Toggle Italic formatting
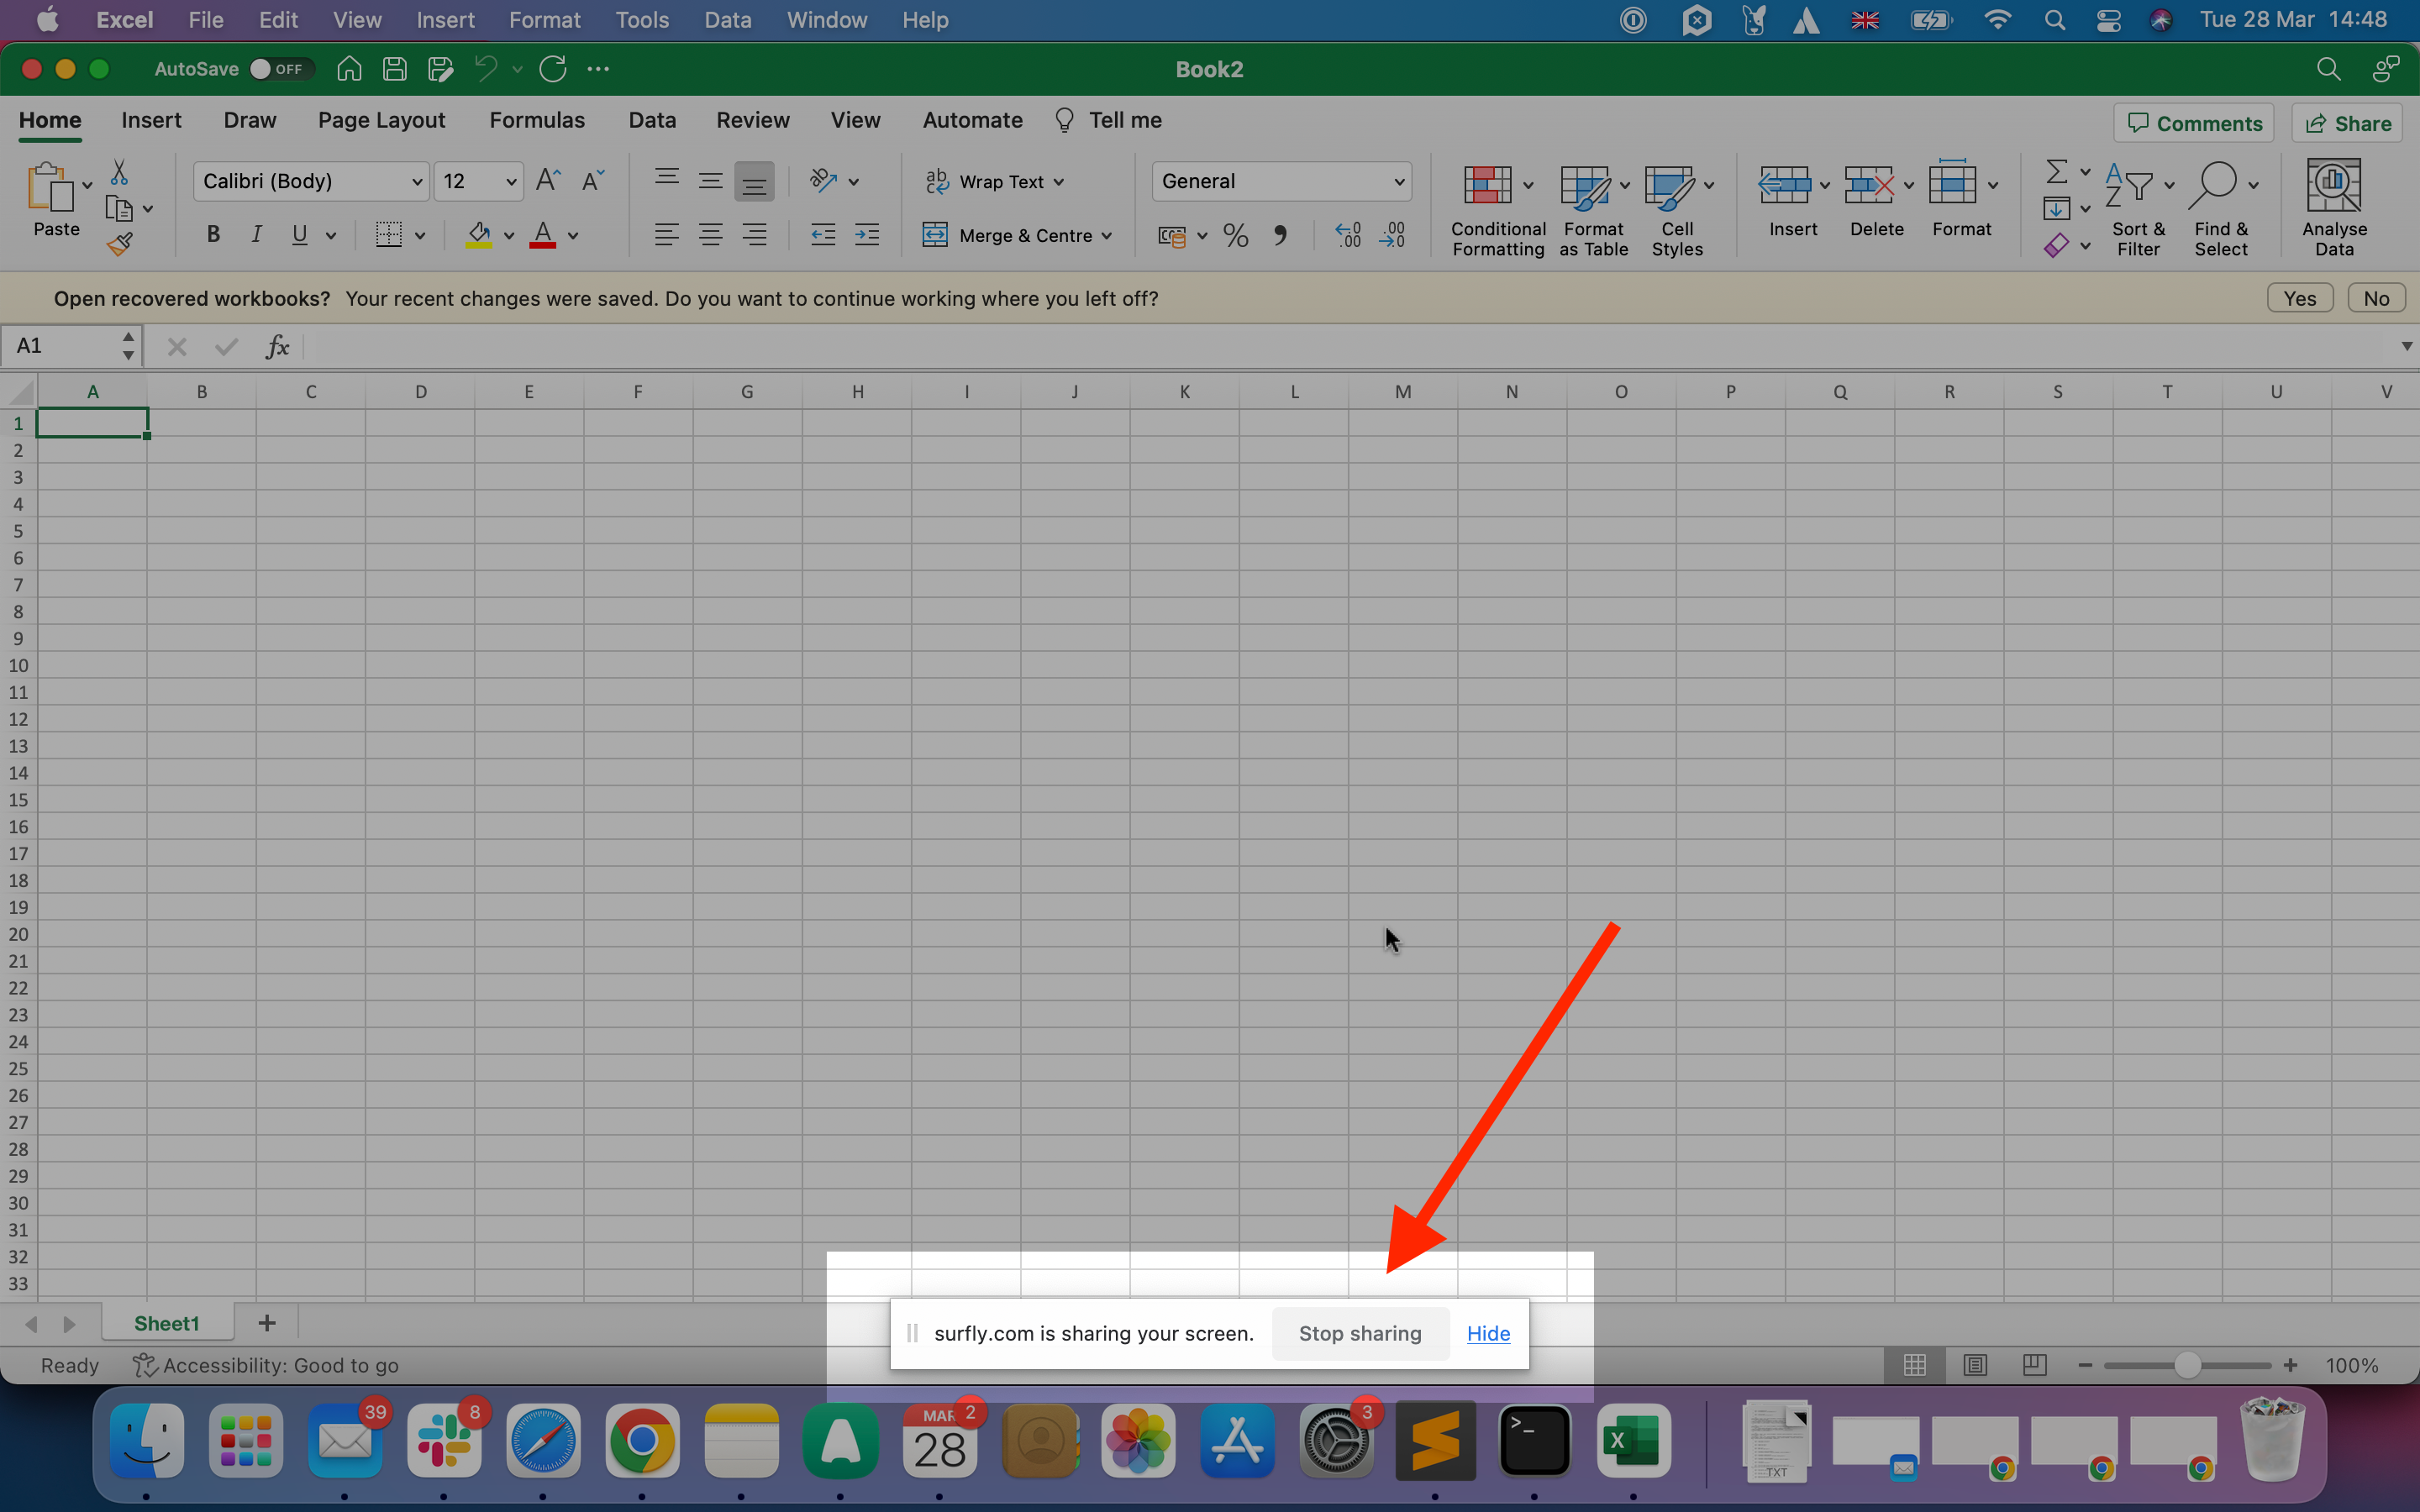The image size is (2420, 1512). point(256,235)
